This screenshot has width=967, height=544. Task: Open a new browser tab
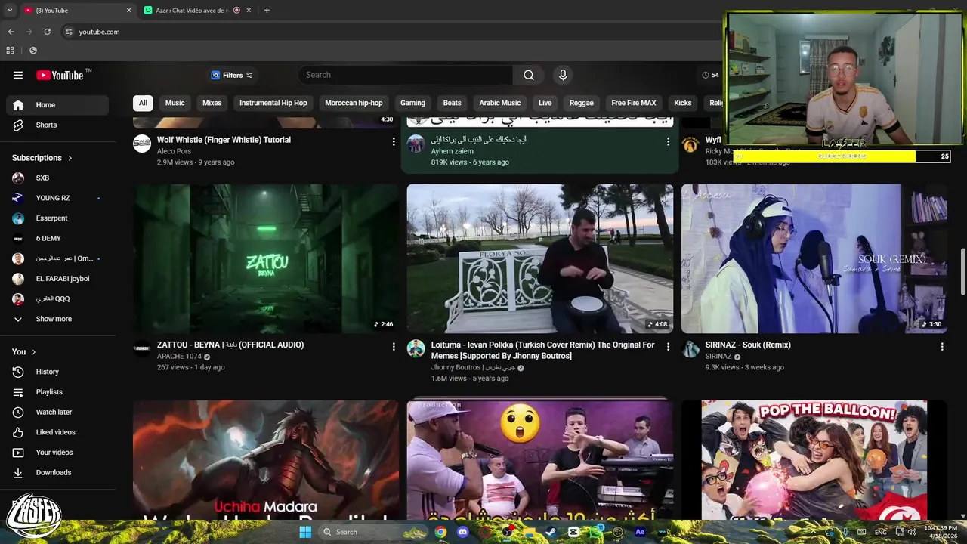tap(267, 11)
